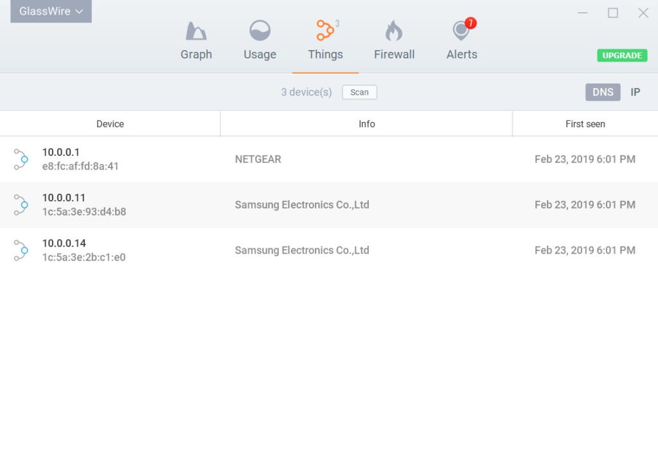The width and height of the screenshot is (658, 464).
Task: Click the first seen date for 10.0.0.1
Action: tap(585, 159)
